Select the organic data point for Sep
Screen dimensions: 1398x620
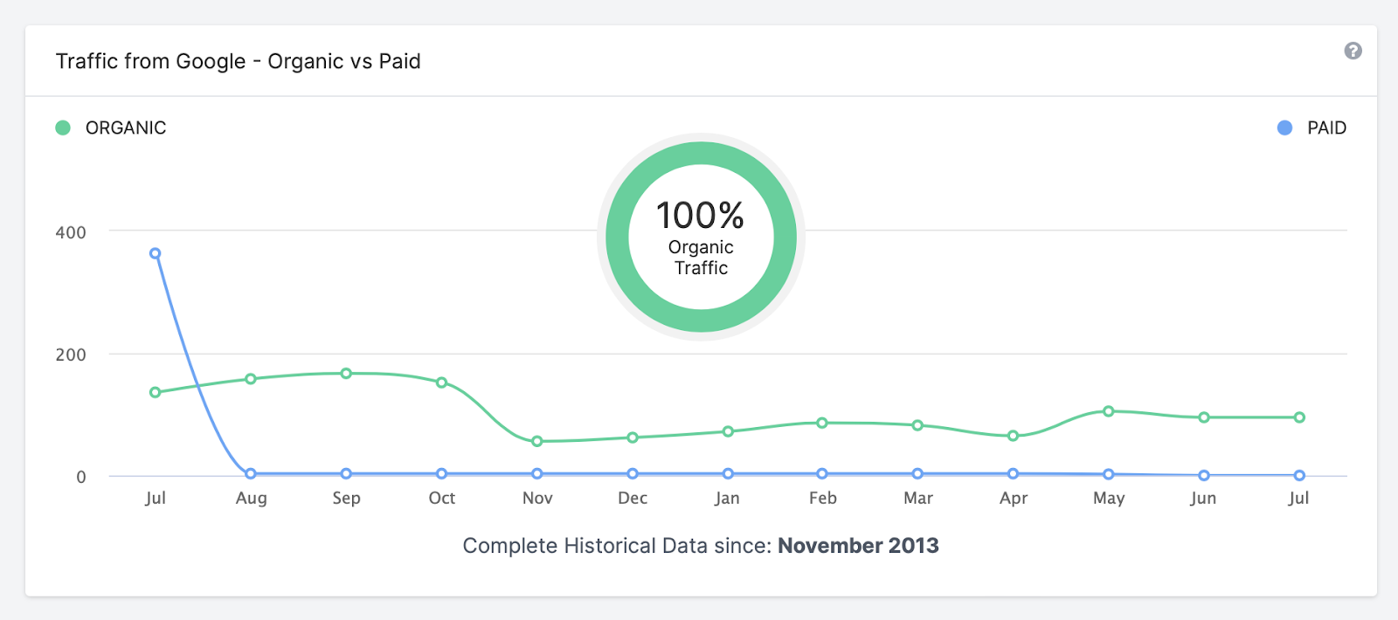(346, 374)
